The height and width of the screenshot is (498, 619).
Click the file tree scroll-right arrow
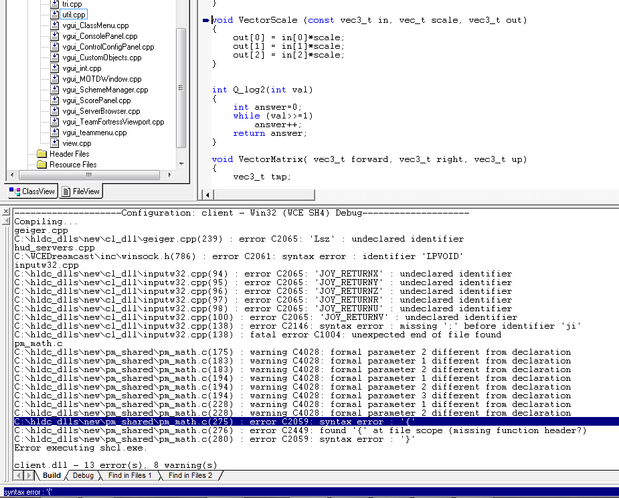(170, 175)
